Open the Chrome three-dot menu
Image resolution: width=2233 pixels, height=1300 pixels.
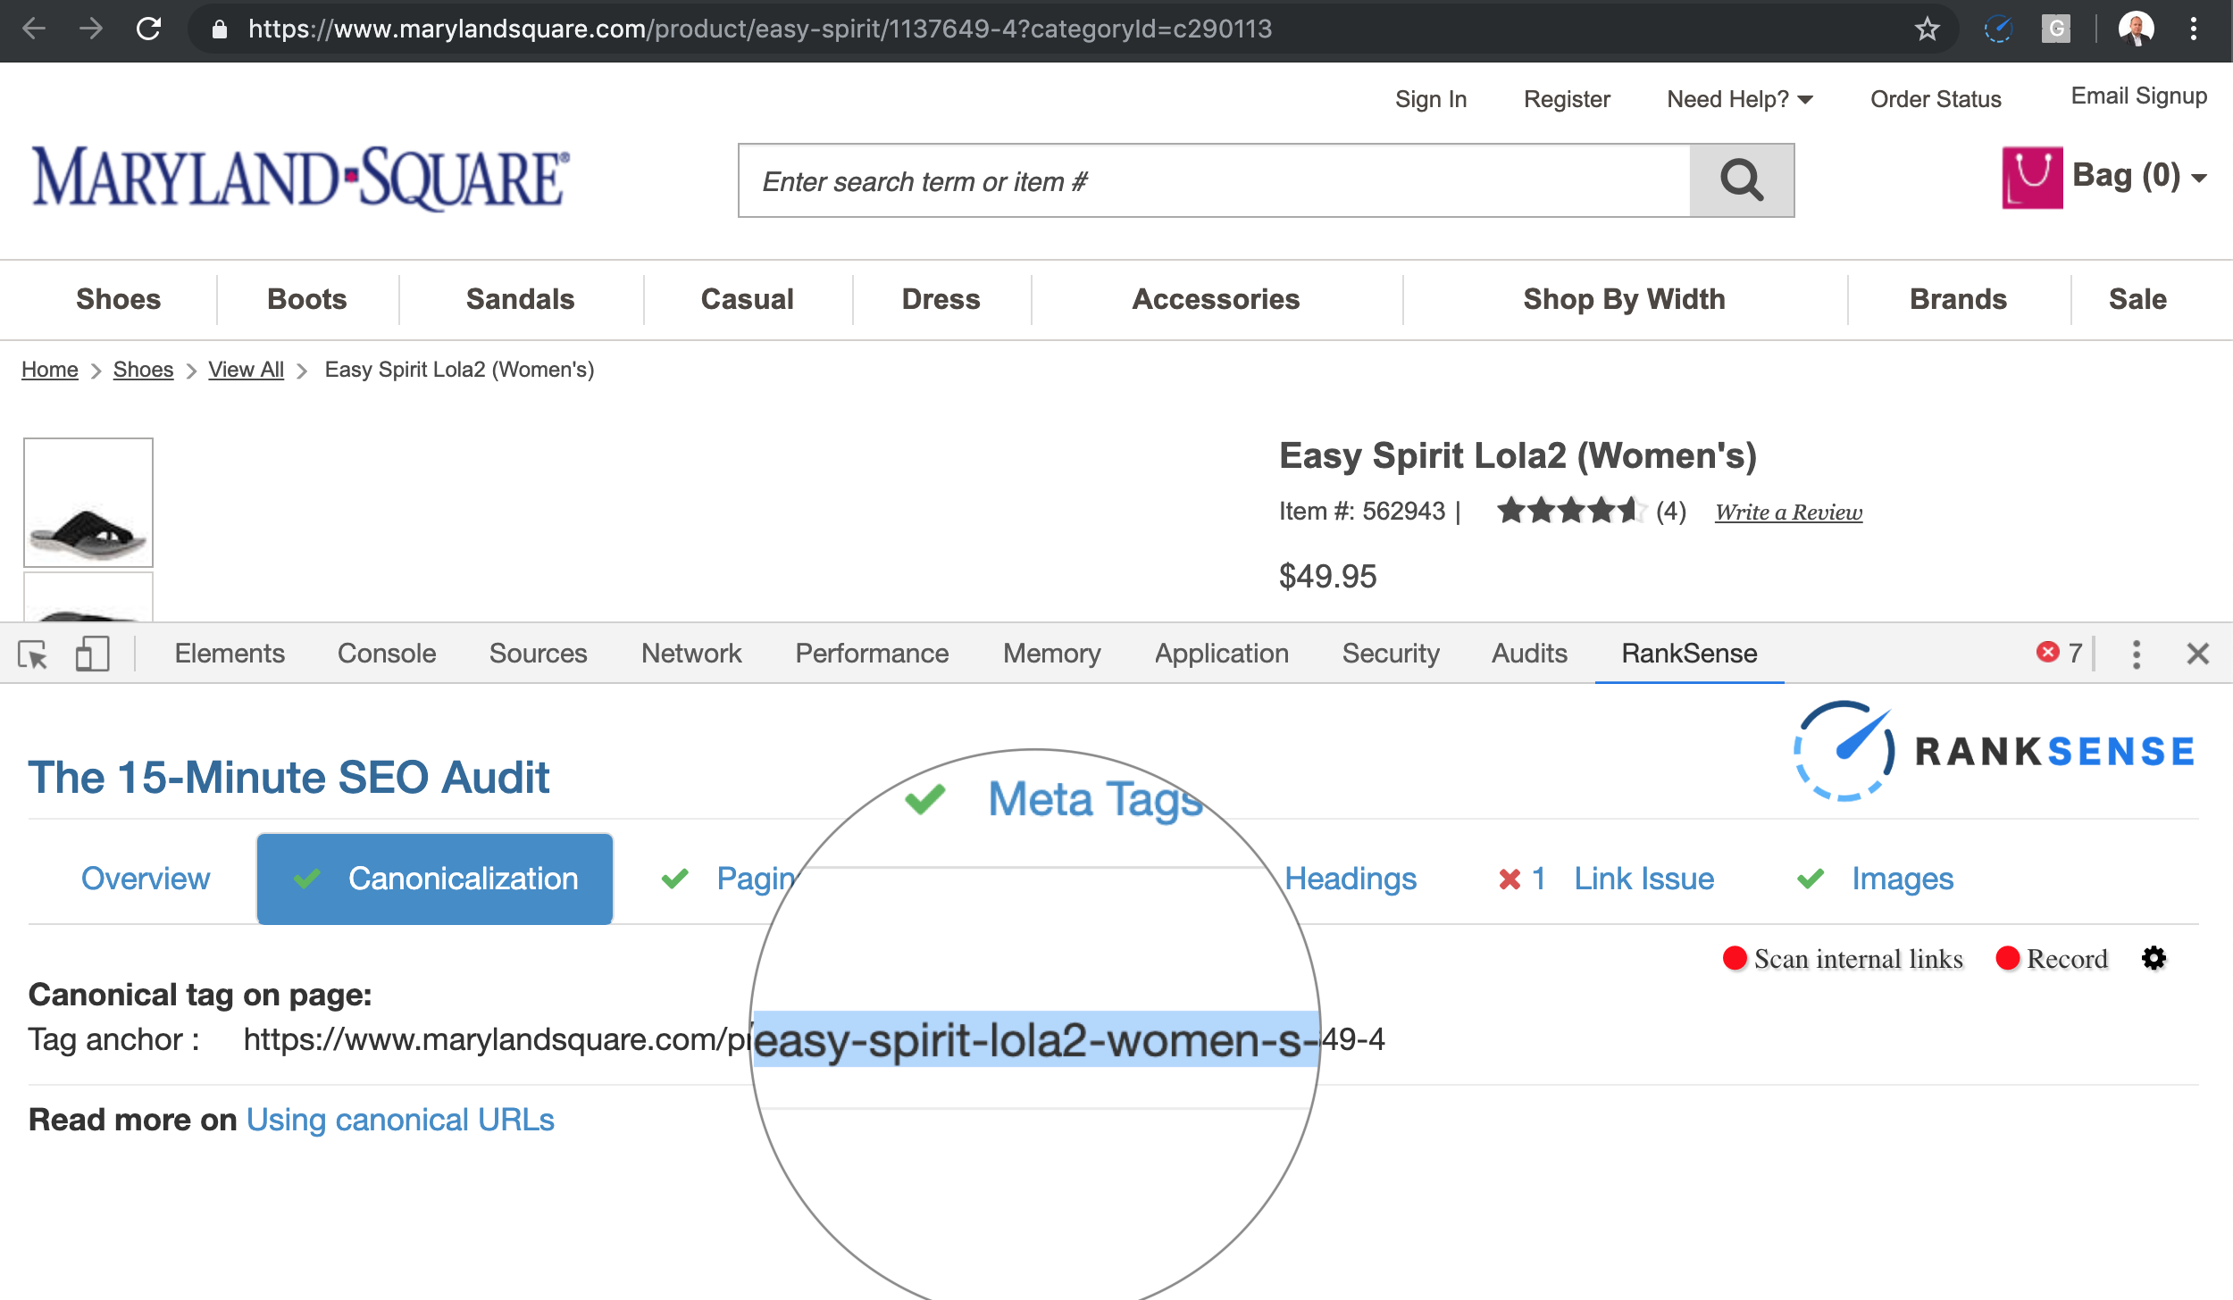(2193, 29)
